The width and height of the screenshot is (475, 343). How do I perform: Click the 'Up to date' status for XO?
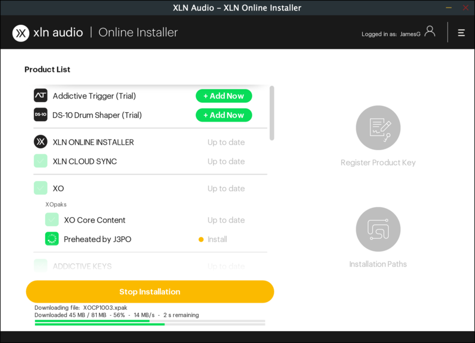(x=226, y=189)
